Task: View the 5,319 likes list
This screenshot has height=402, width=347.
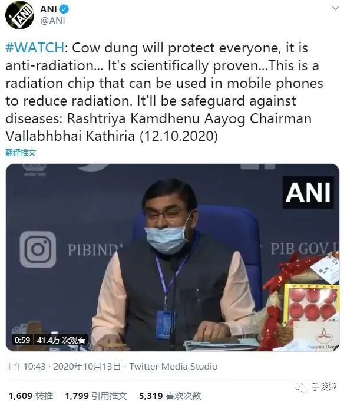Action: [170, 396]
